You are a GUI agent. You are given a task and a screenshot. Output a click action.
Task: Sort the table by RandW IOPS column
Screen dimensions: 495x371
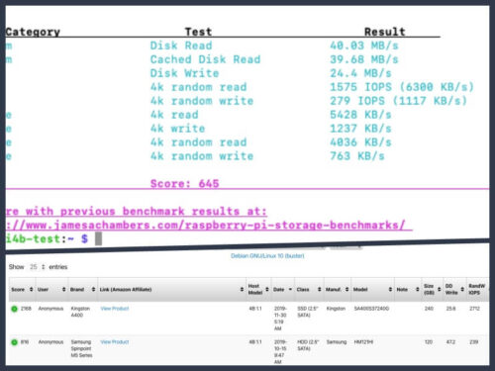click(477, 290)
